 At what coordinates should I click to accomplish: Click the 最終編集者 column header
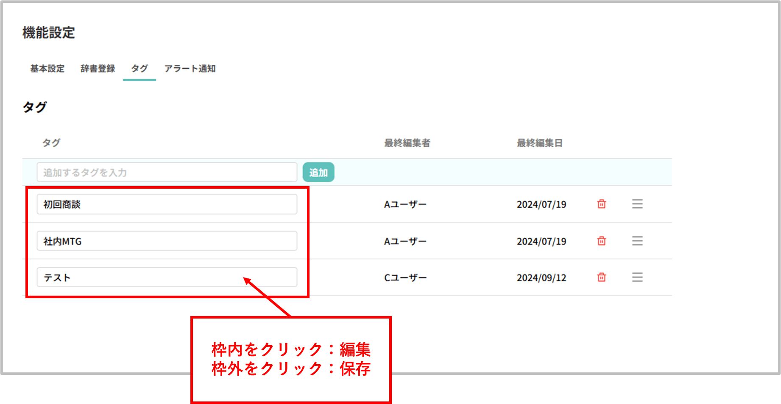coord(407,143)
